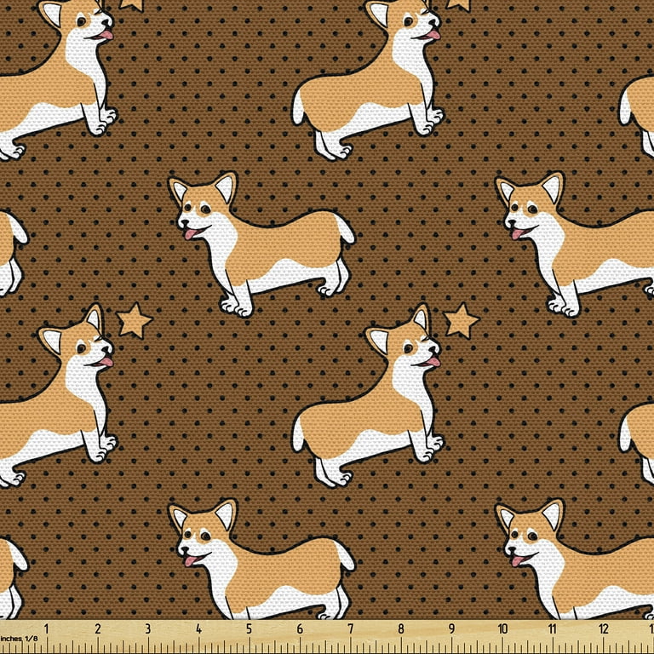Click the ruler's 9 inch mark

pyautogui.click(x=452, y=629)
